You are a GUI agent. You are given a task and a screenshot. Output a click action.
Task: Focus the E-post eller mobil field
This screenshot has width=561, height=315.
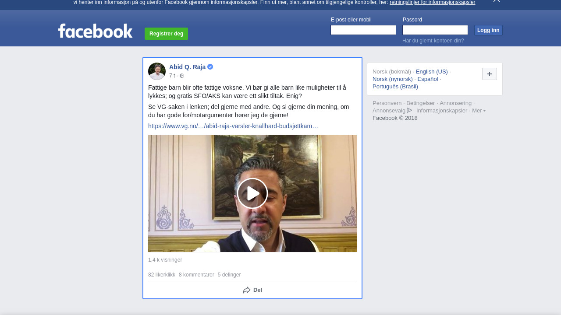click(x=363, y=30)
